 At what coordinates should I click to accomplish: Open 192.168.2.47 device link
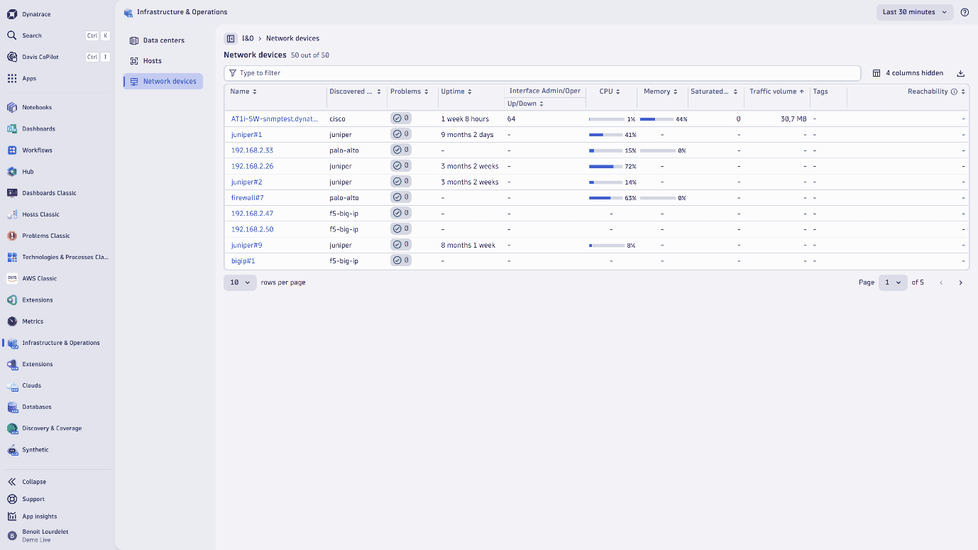click(x=252, y=214)
